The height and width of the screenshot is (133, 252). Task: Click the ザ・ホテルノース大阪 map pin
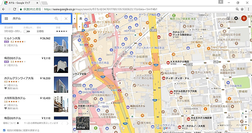pos(180,127)
